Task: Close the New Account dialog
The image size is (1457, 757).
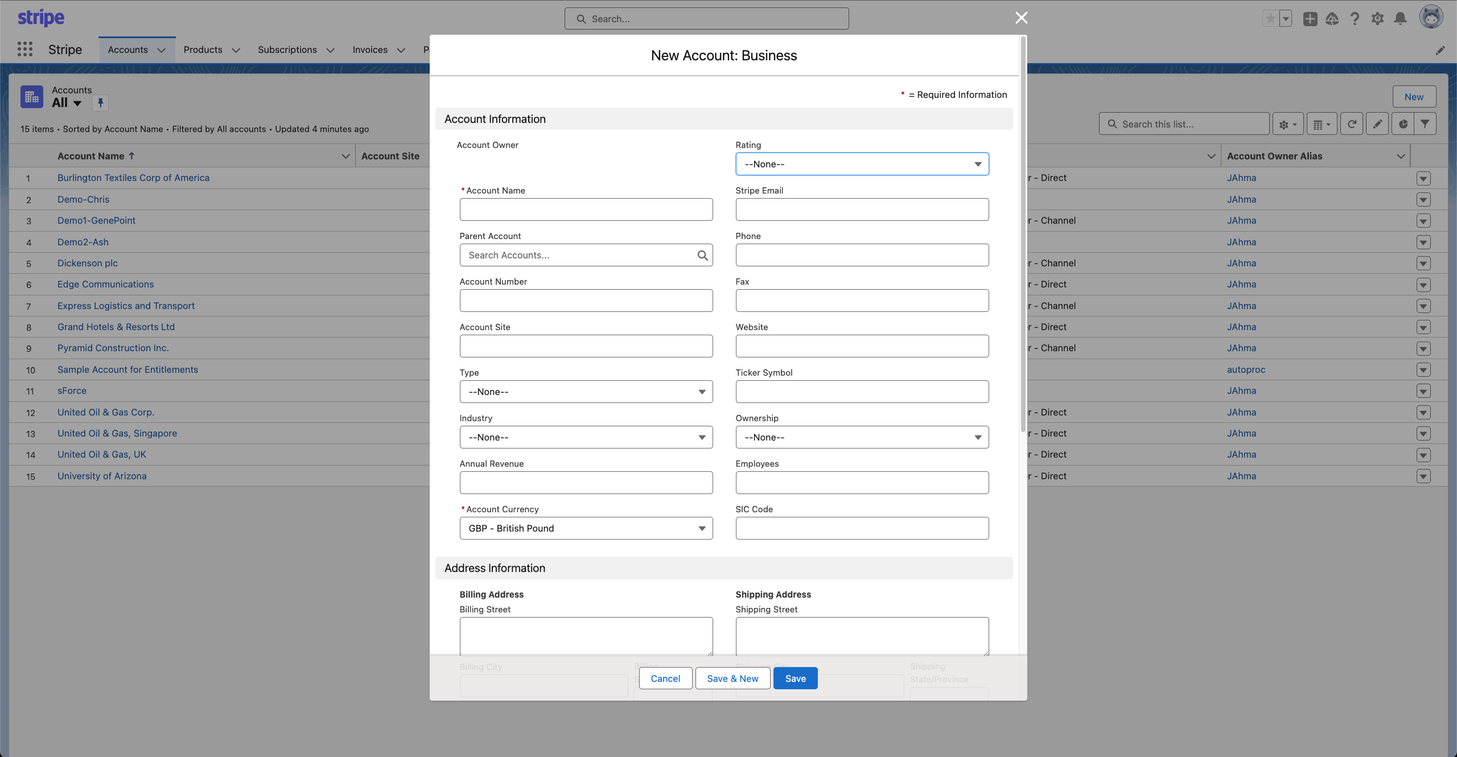Action: (1021, 18)
